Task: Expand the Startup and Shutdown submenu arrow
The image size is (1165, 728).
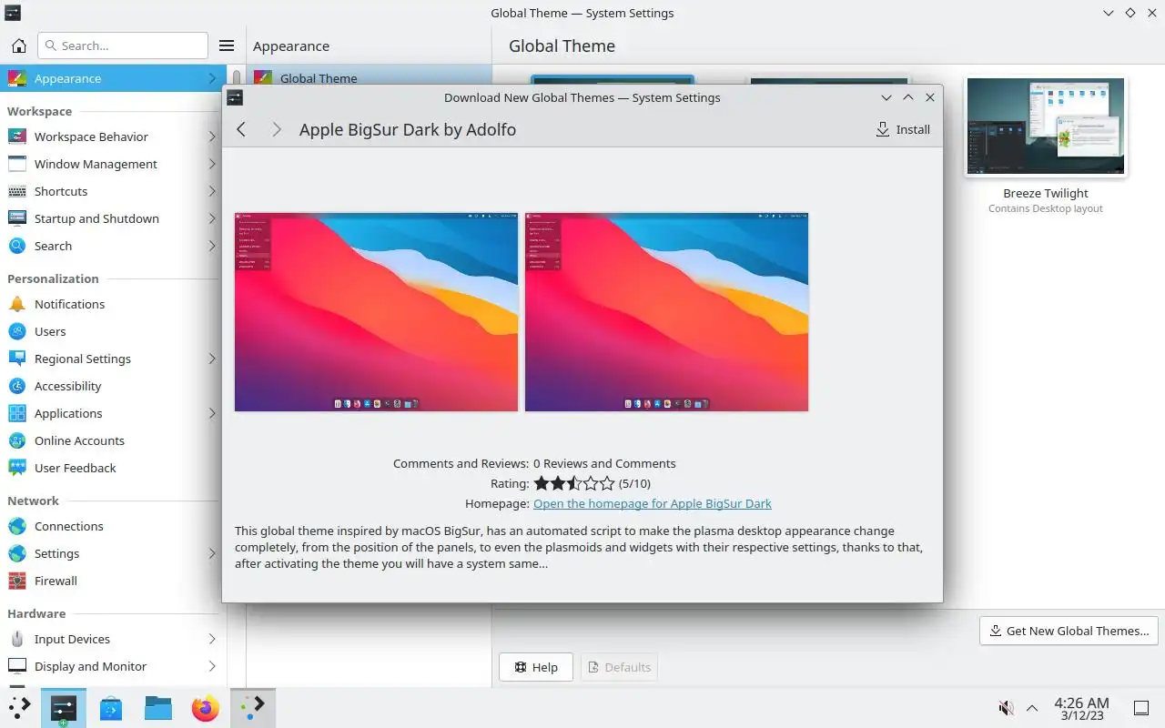Action: (211, 218)
